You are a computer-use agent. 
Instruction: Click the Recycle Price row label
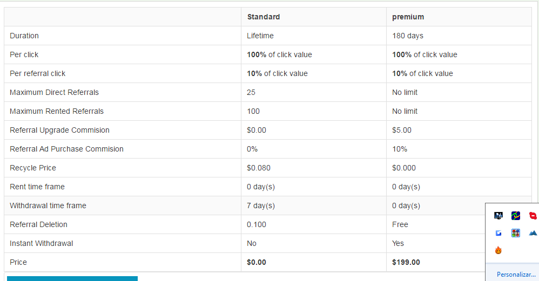point(33,168)
